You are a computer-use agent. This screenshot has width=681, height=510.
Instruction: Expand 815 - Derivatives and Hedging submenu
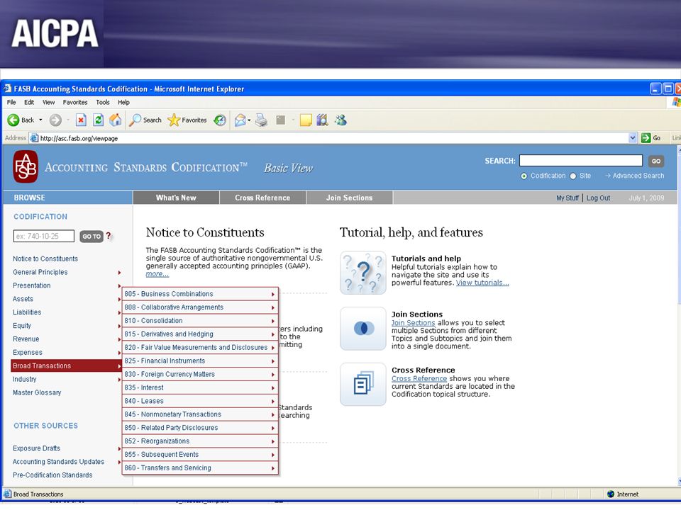273,334
